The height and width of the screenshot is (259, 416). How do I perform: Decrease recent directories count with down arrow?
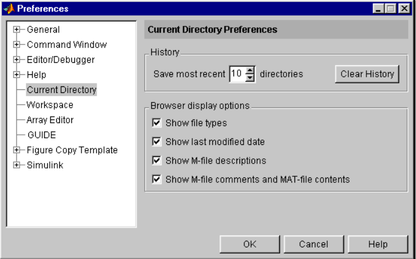tap(250, 78)
